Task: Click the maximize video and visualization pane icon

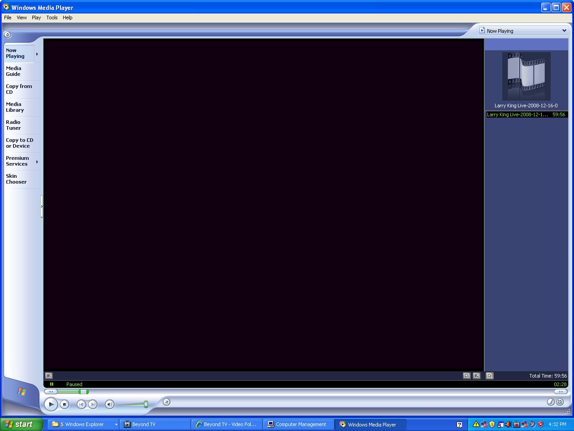Action: 466,376
